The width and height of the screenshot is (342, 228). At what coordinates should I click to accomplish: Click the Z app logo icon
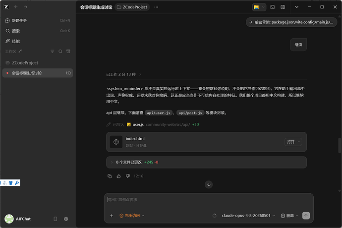pos(6,7)
